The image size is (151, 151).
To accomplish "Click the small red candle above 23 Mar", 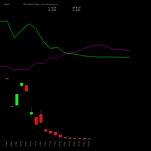I will click(7, 79).
